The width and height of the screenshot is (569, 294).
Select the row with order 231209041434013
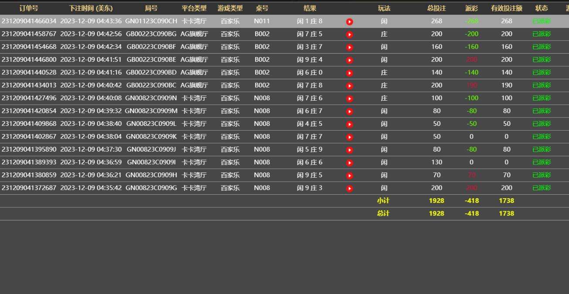(29, 85)
